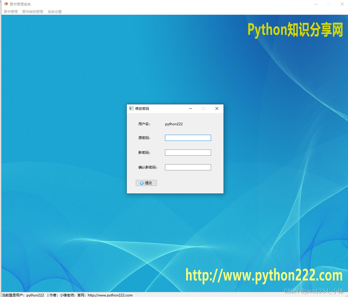Click inside the 新密码 input field
This screenshot has height=297, width=348.
pos(188,152)
